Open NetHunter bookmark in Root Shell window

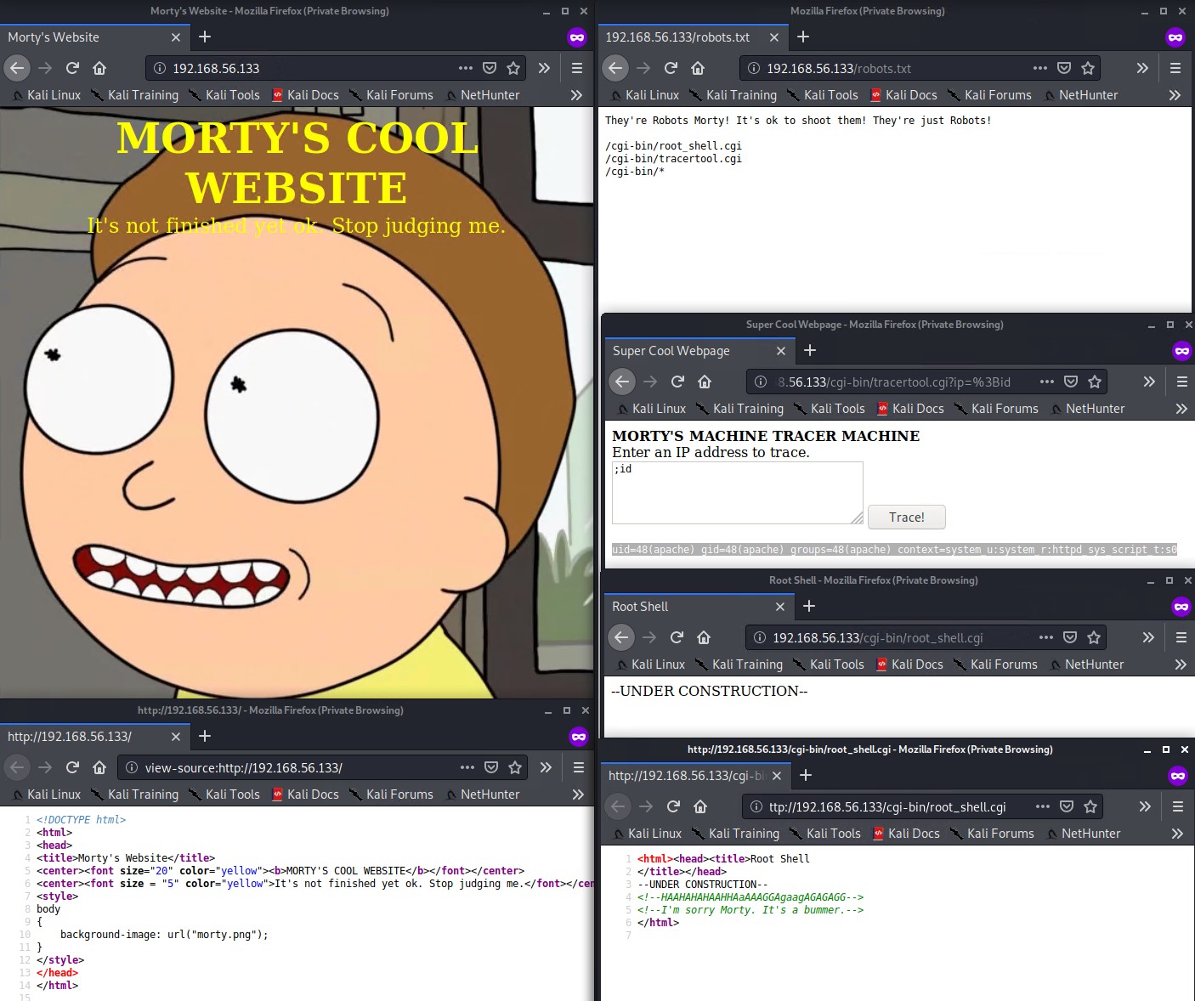click(x=1087, y=665)
